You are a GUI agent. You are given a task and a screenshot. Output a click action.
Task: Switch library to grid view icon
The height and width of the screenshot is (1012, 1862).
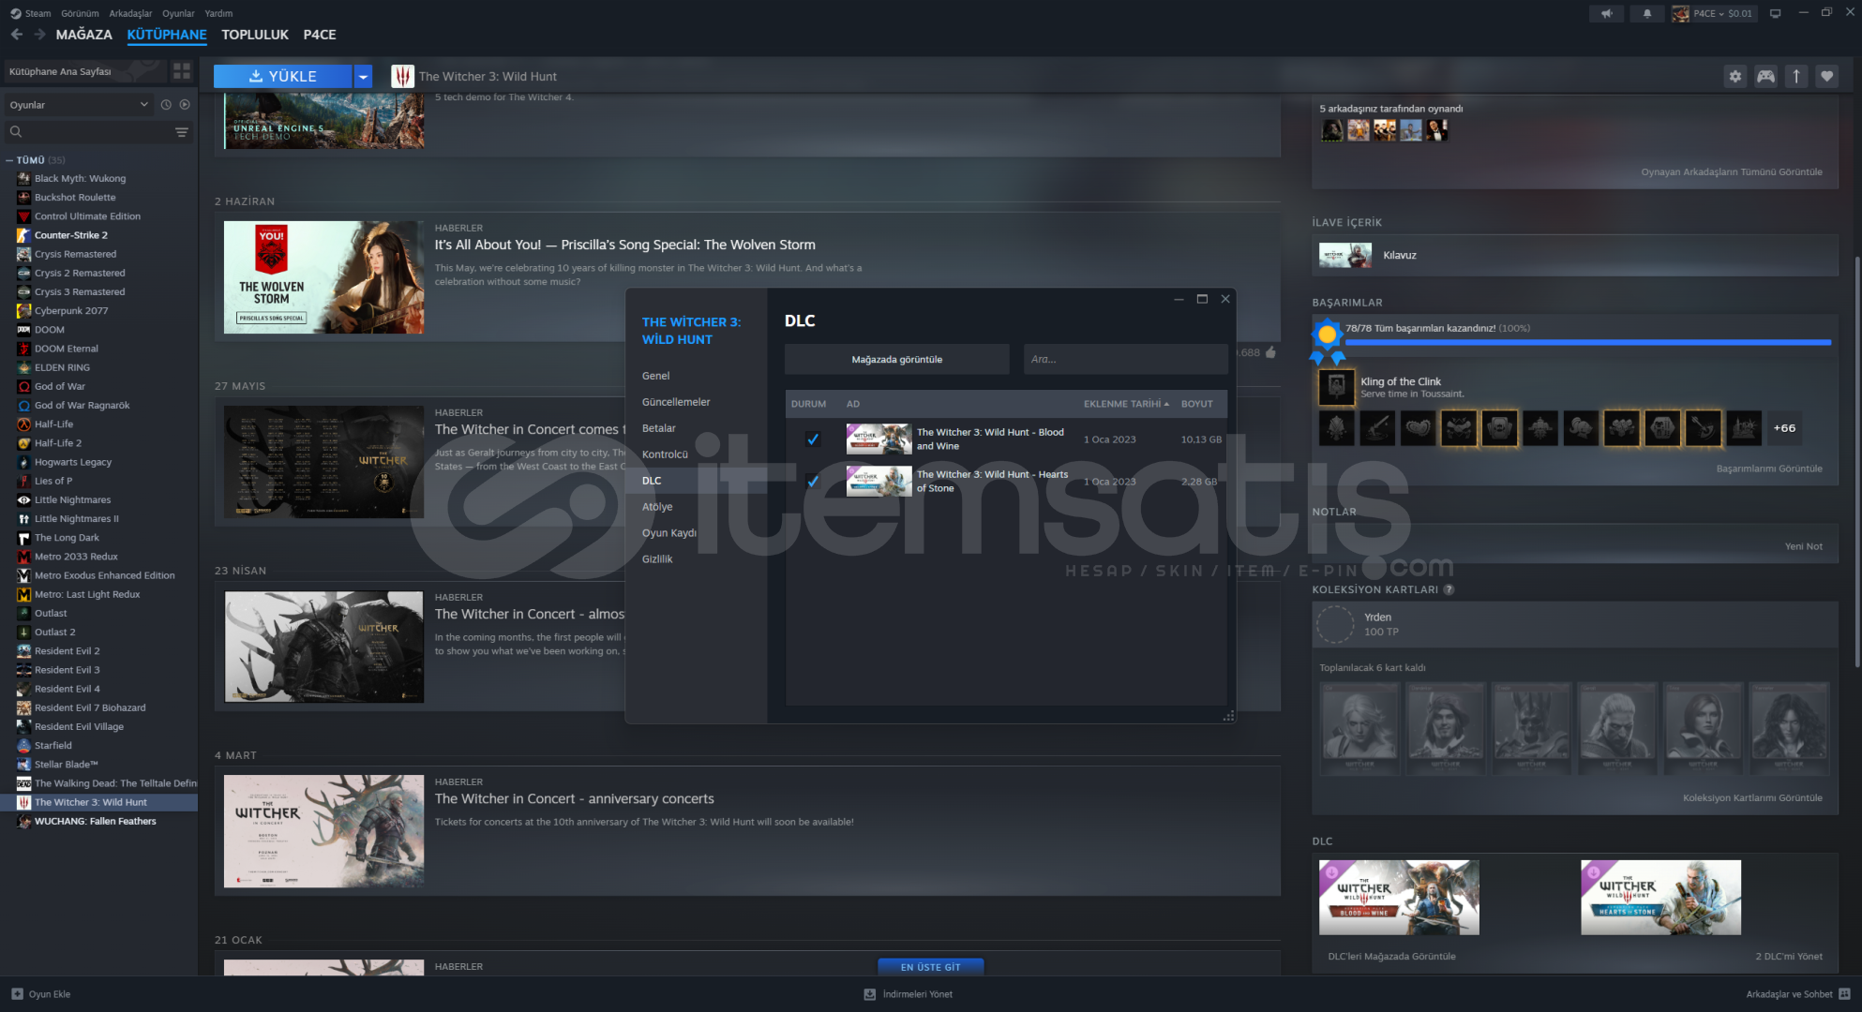coord(182,71)
